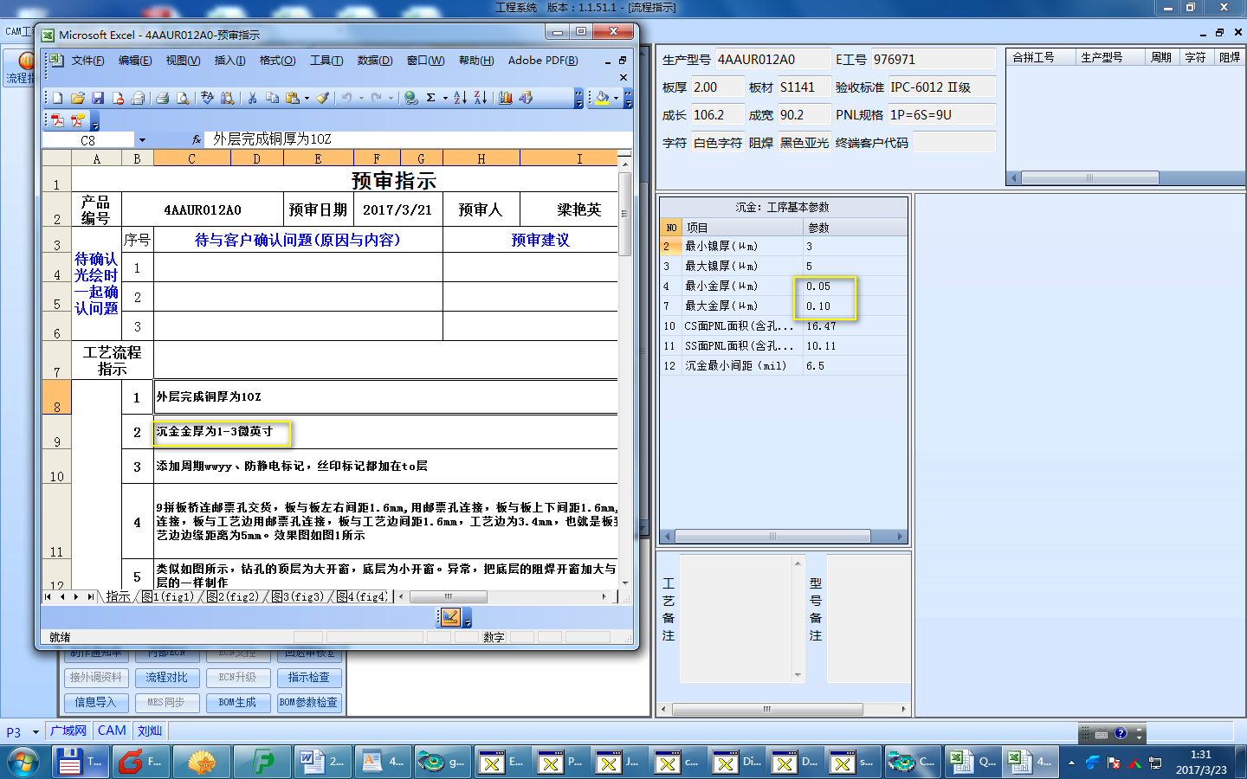The width and height of the screenshot is (1247, 779).
Task: Click the Convert to Adobe PDF icon
Action: coord(57,120)
